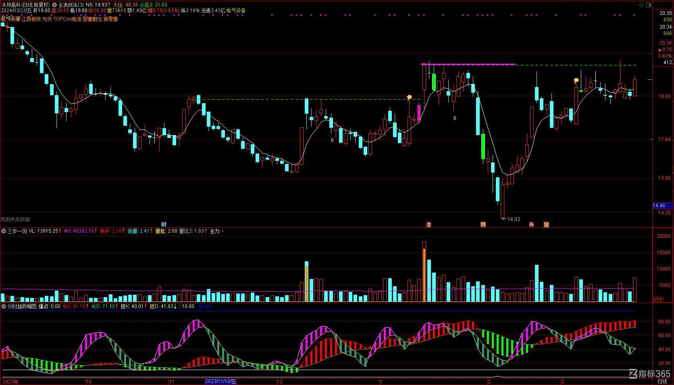Toggle the side panel icon at top-right
Screen dimensions: 674x385
click(x=649, y=5)
